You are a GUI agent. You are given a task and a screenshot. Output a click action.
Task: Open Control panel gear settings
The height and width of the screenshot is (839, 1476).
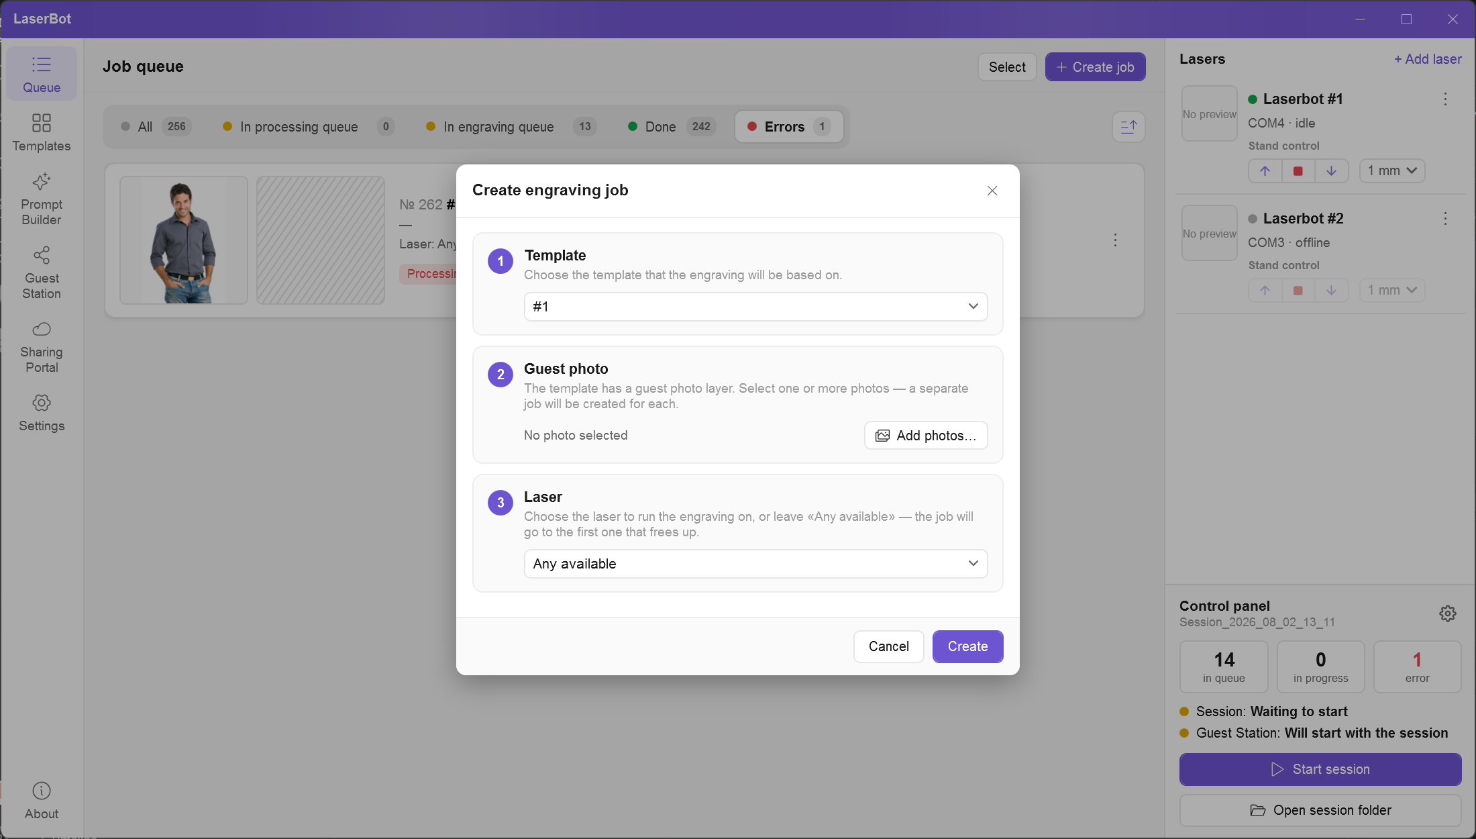click(x=1447, y=613)
